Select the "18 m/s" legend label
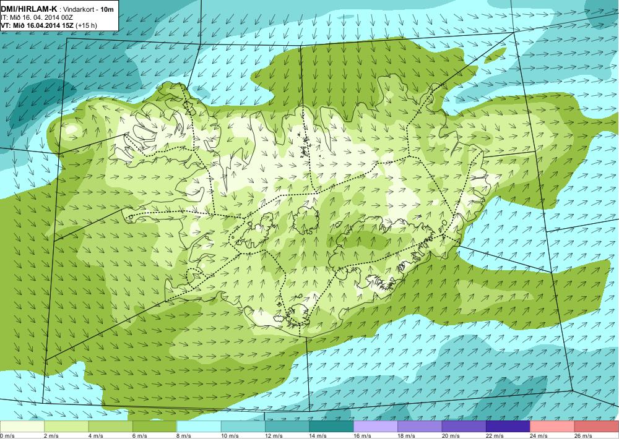619x439 pixels. pyautogui.click(x=407, y=436)
